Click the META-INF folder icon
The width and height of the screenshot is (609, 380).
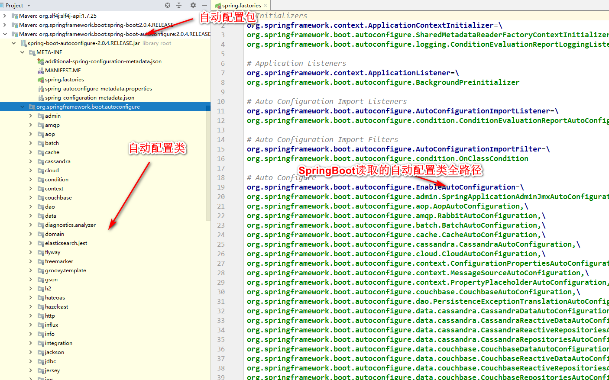32,52
